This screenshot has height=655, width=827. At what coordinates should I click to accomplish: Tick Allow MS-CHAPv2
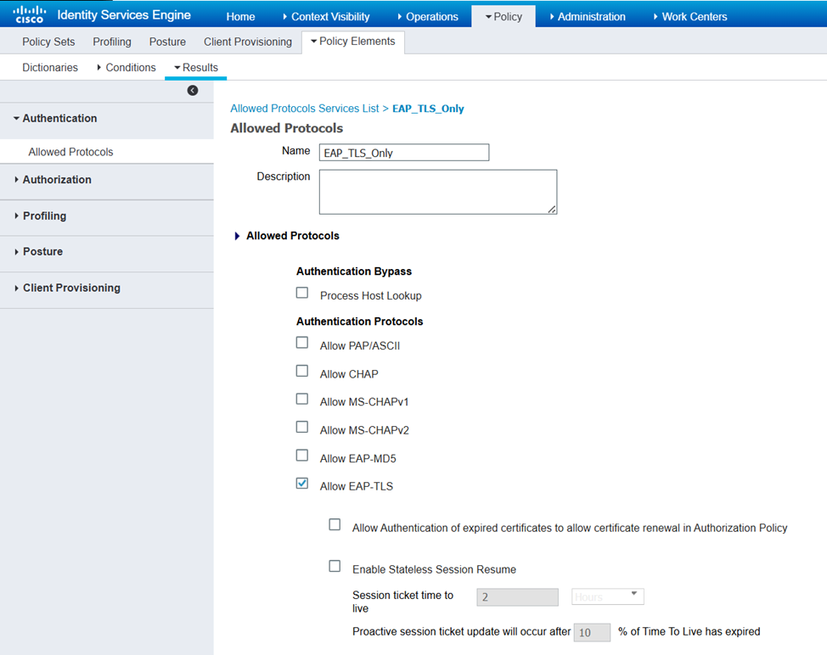[x=302, y=427]
